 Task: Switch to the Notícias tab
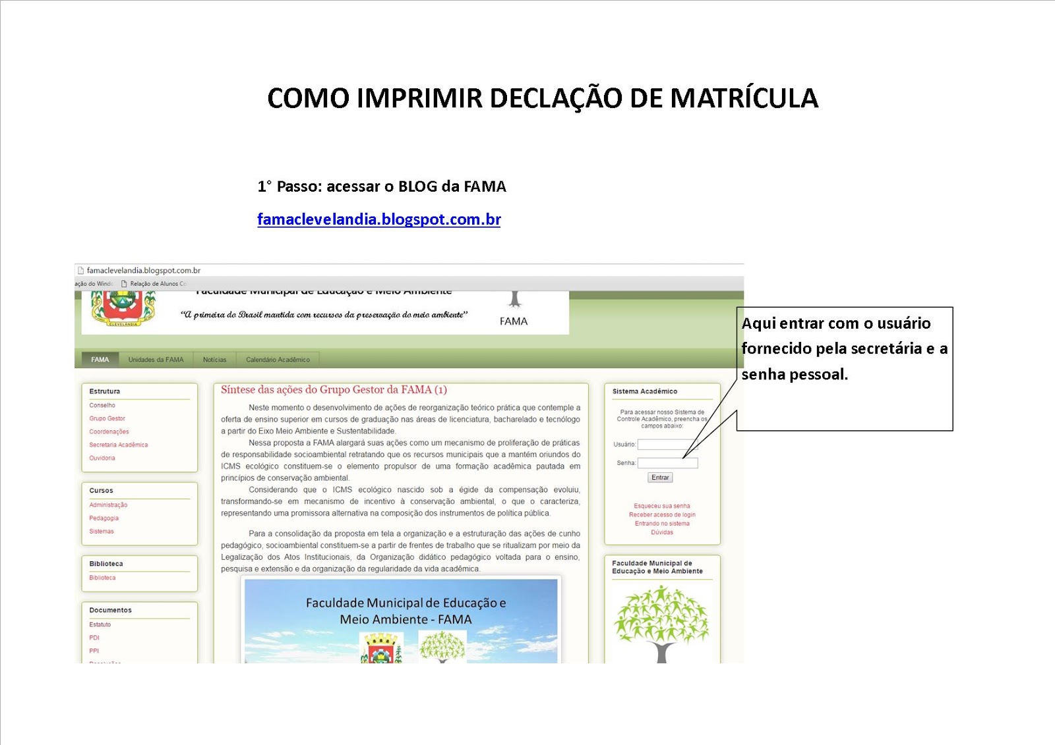click(x=214, y=360)
